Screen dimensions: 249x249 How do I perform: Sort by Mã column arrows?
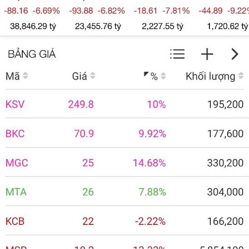[x=26, y=76]
